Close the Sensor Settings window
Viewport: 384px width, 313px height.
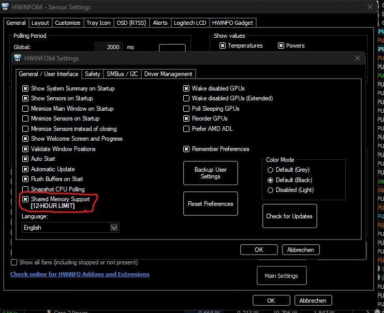[x=370, y=7]
